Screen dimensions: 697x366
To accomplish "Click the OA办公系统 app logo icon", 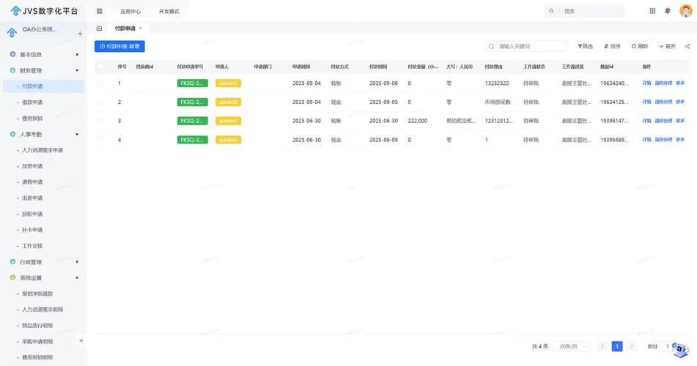I will coord(12,32).
